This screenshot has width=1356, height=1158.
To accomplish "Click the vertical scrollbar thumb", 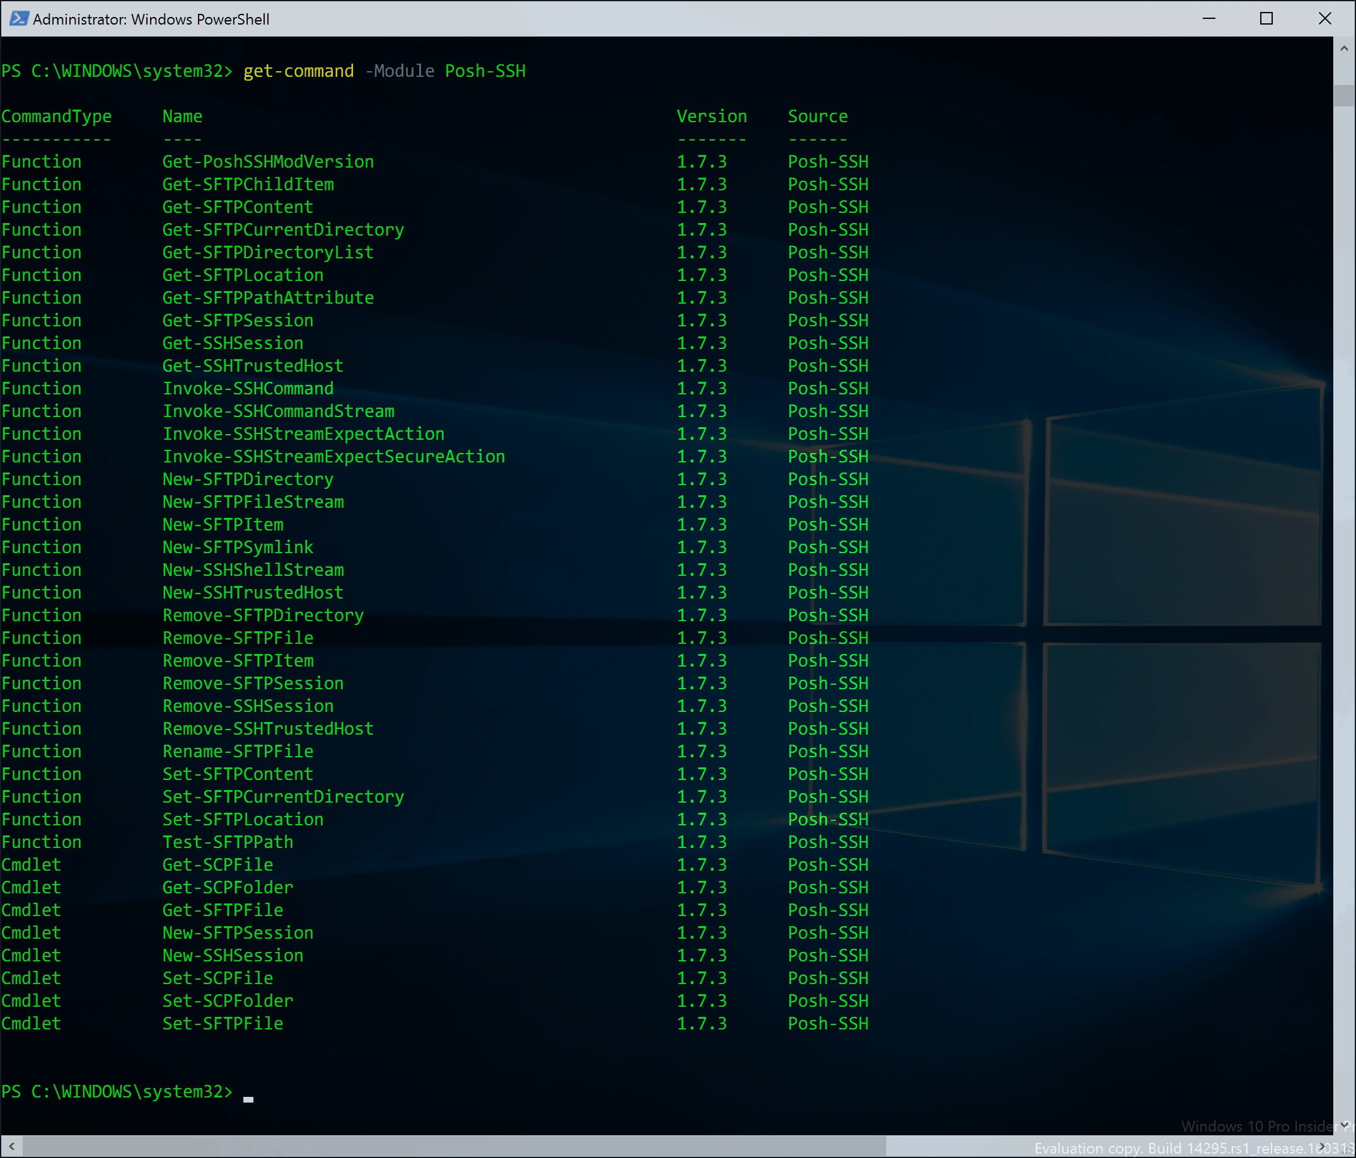I will [x=1343, y=96].
